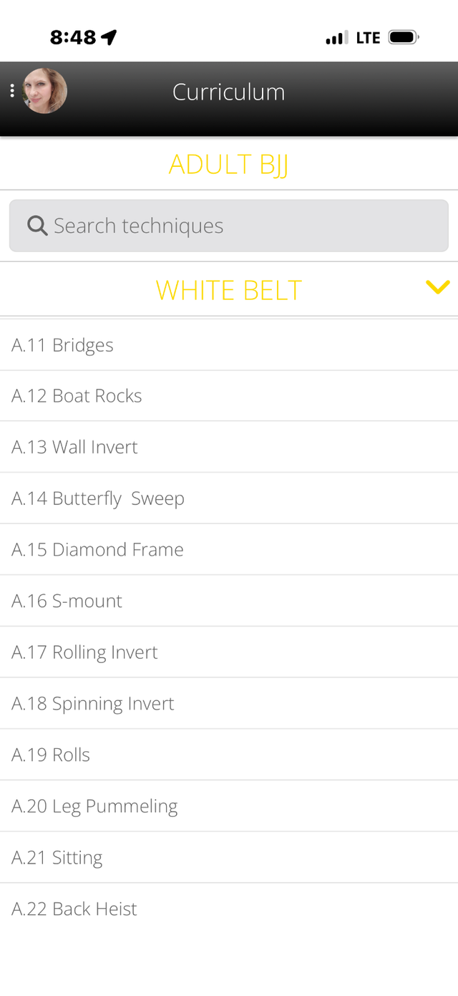The image size is (458, 996).
Task: Collapse the yellow White Belt chevron
Action: click(x=437, y=287)
